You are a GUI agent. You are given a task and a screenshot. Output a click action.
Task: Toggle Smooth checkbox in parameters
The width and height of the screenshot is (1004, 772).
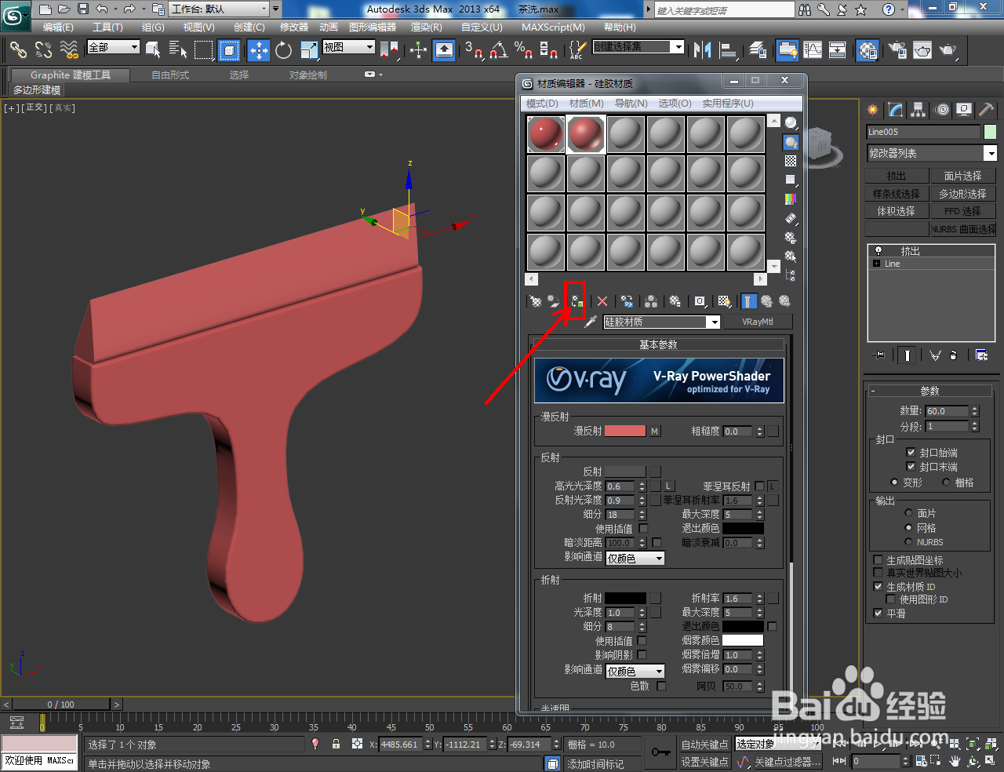coord(878,614)
